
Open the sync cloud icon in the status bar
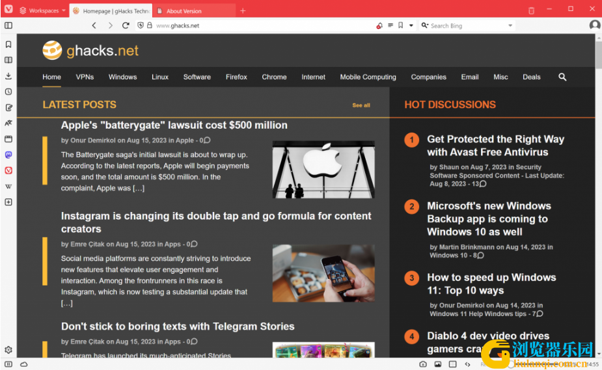click(24, 364)
